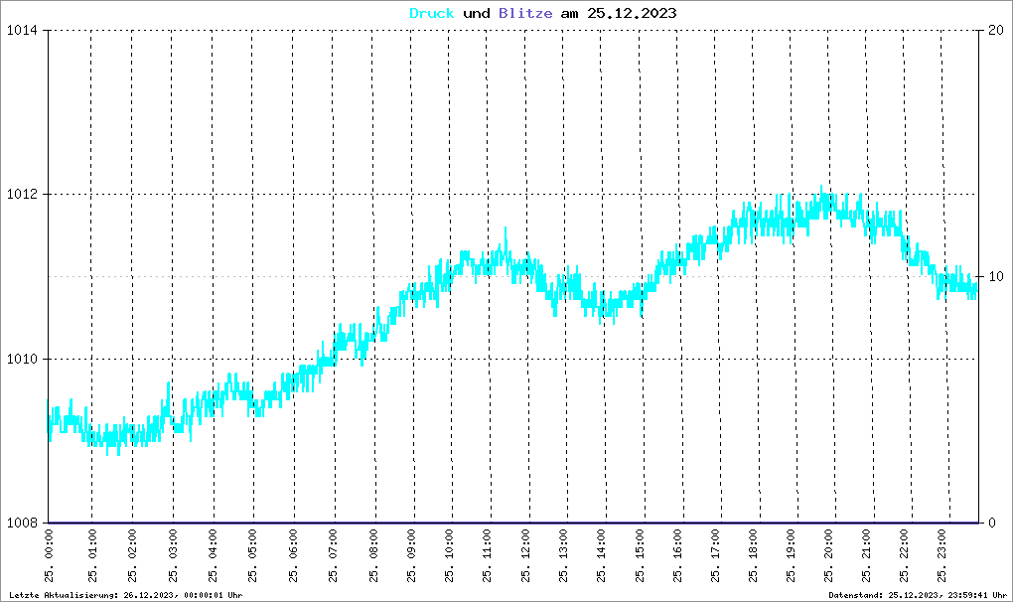Click the right axis value 20
Image resolution: width=1013 pixels, height=602 pixels.
coord(995,31)
